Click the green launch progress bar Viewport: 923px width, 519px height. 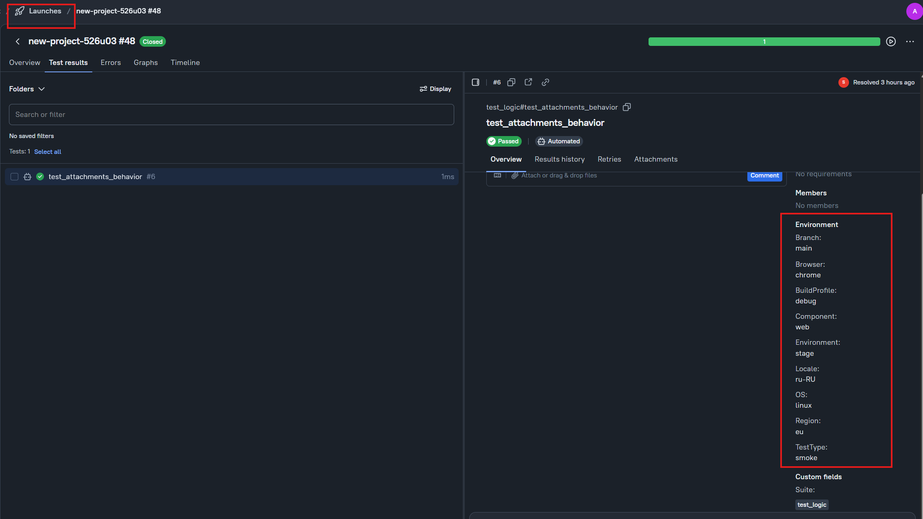coord(764,41)
